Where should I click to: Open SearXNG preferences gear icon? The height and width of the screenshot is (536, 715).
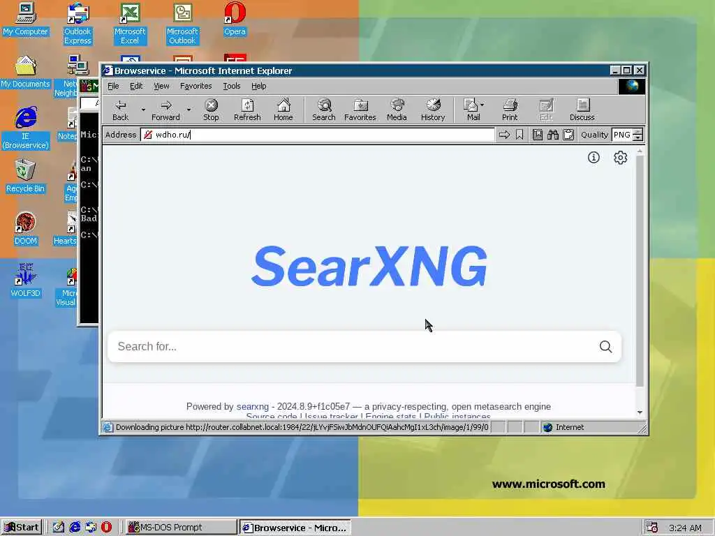[x=620, y=157]
